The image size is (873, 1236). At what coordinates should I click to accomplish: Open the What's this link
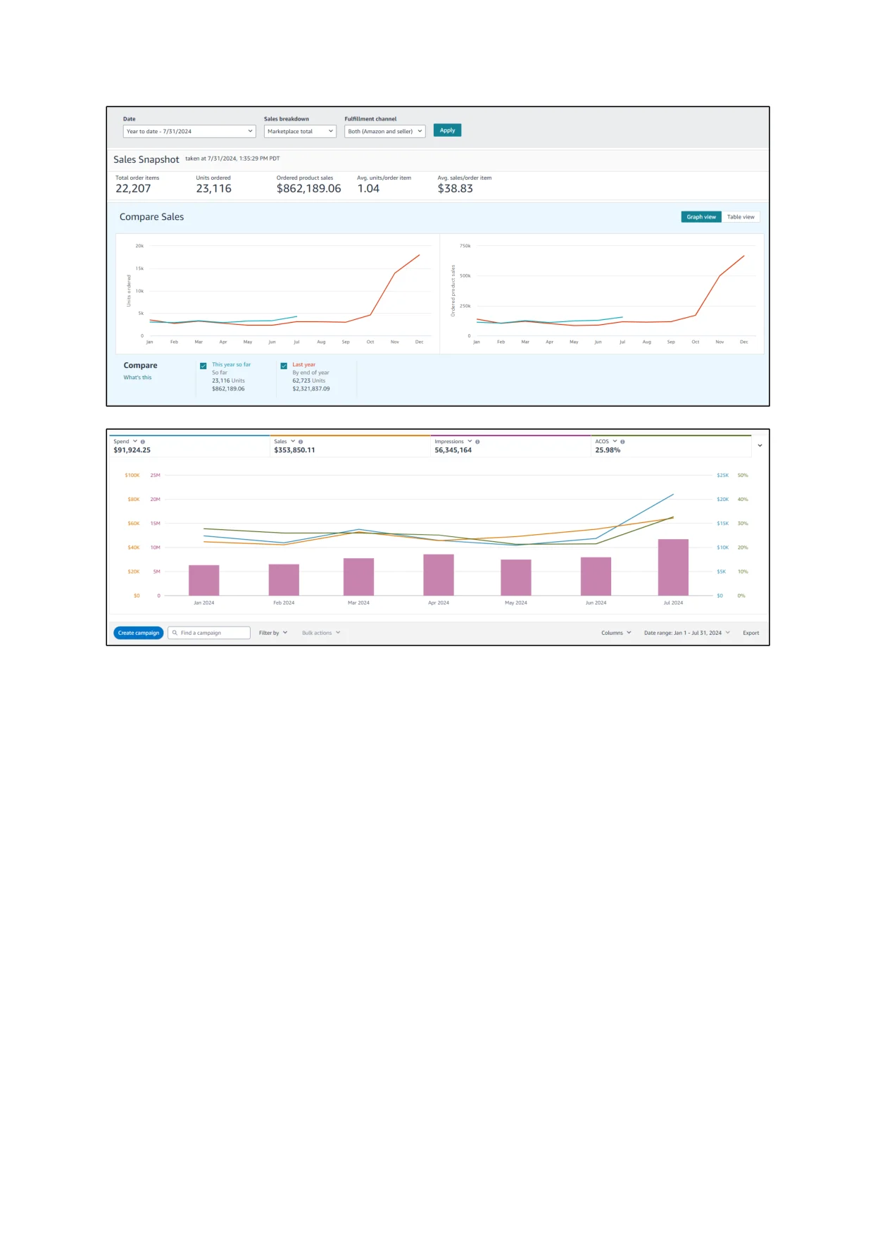137,378
